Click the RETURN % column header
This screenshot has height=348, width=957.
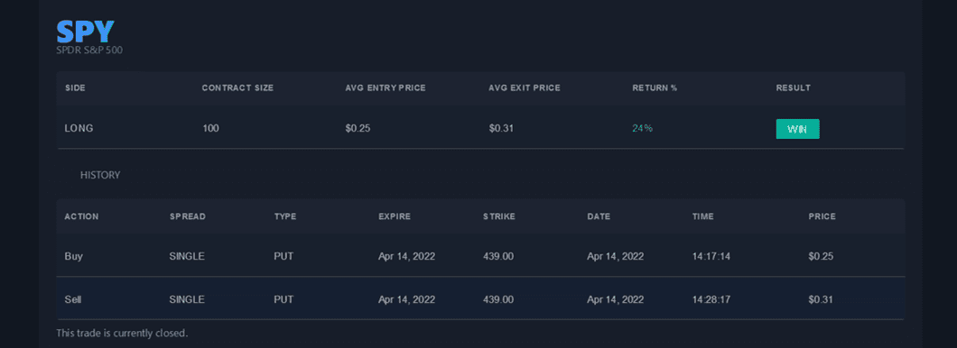pos(655,87)
